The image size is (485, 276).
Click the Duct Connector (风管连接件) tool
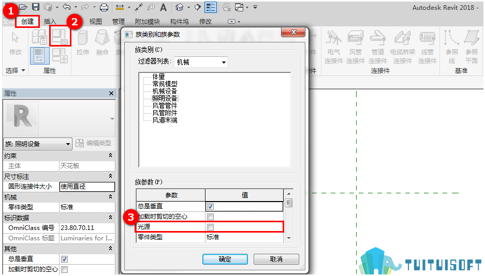(356, 47)
